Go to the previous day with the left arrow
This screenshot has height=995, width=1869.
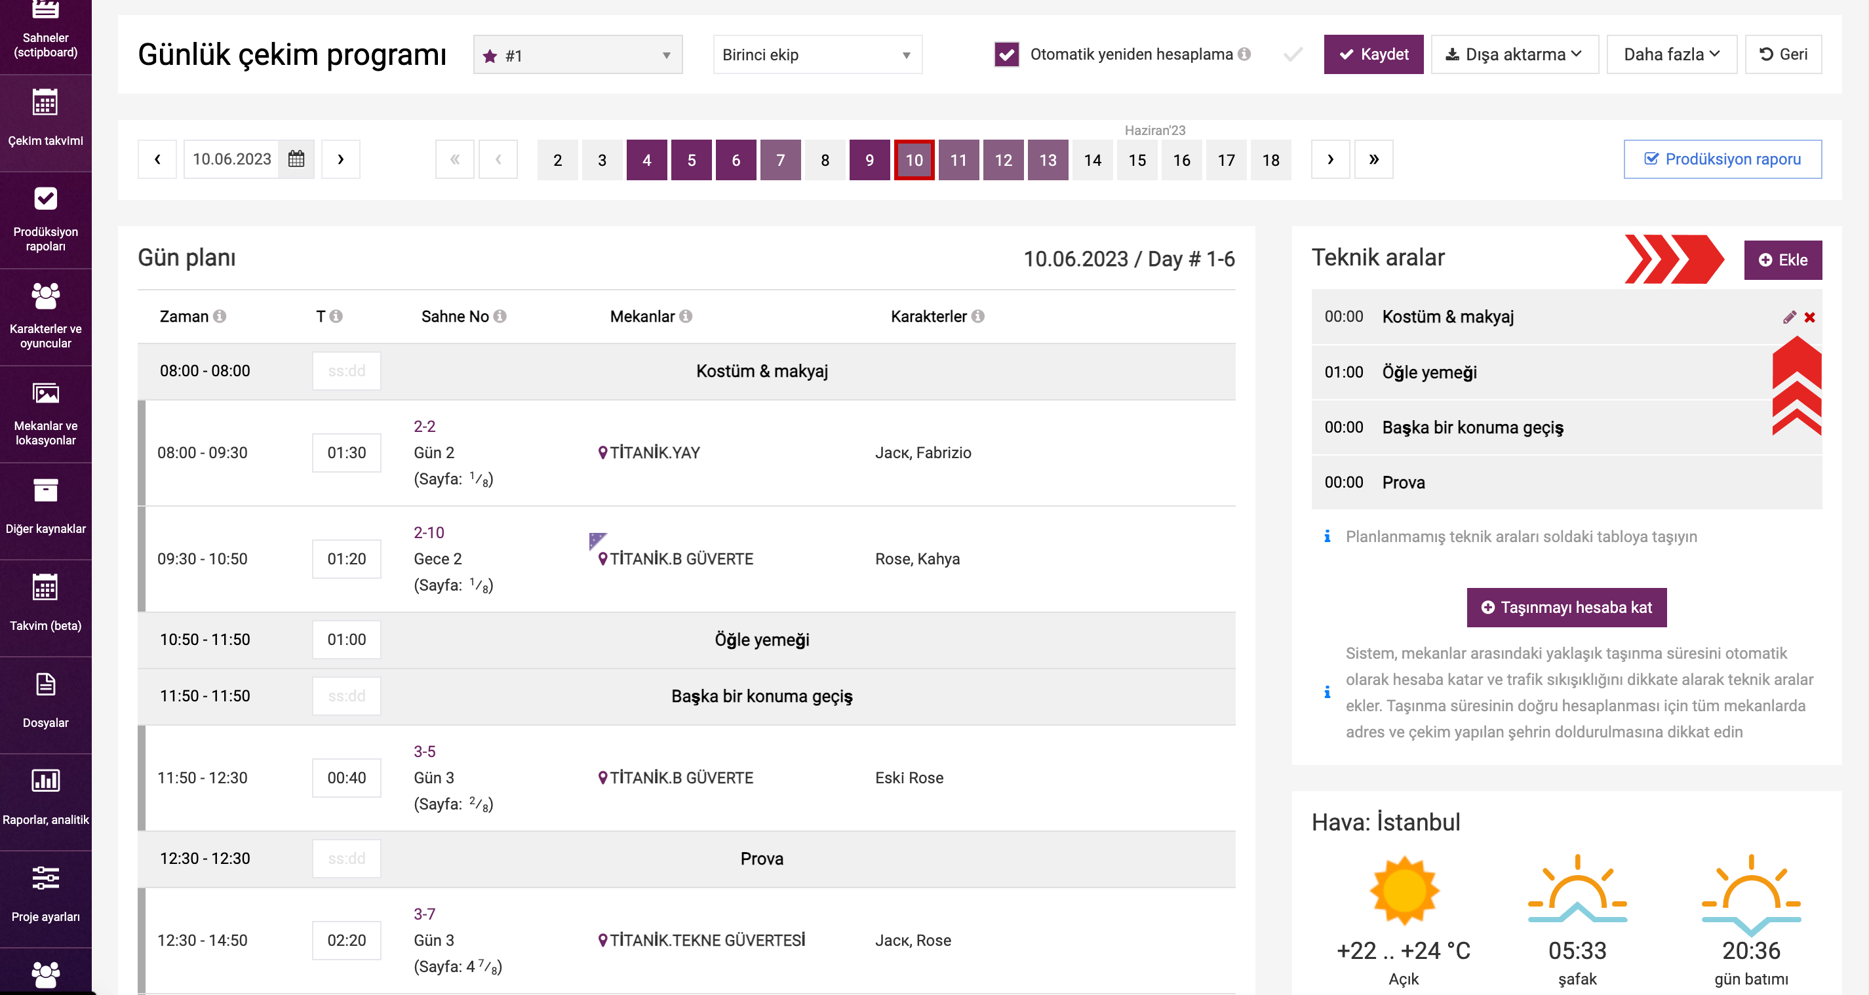point(157,159)
